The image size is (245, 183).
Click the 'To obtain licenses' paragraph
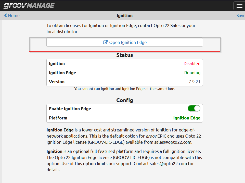click(121, 29)
